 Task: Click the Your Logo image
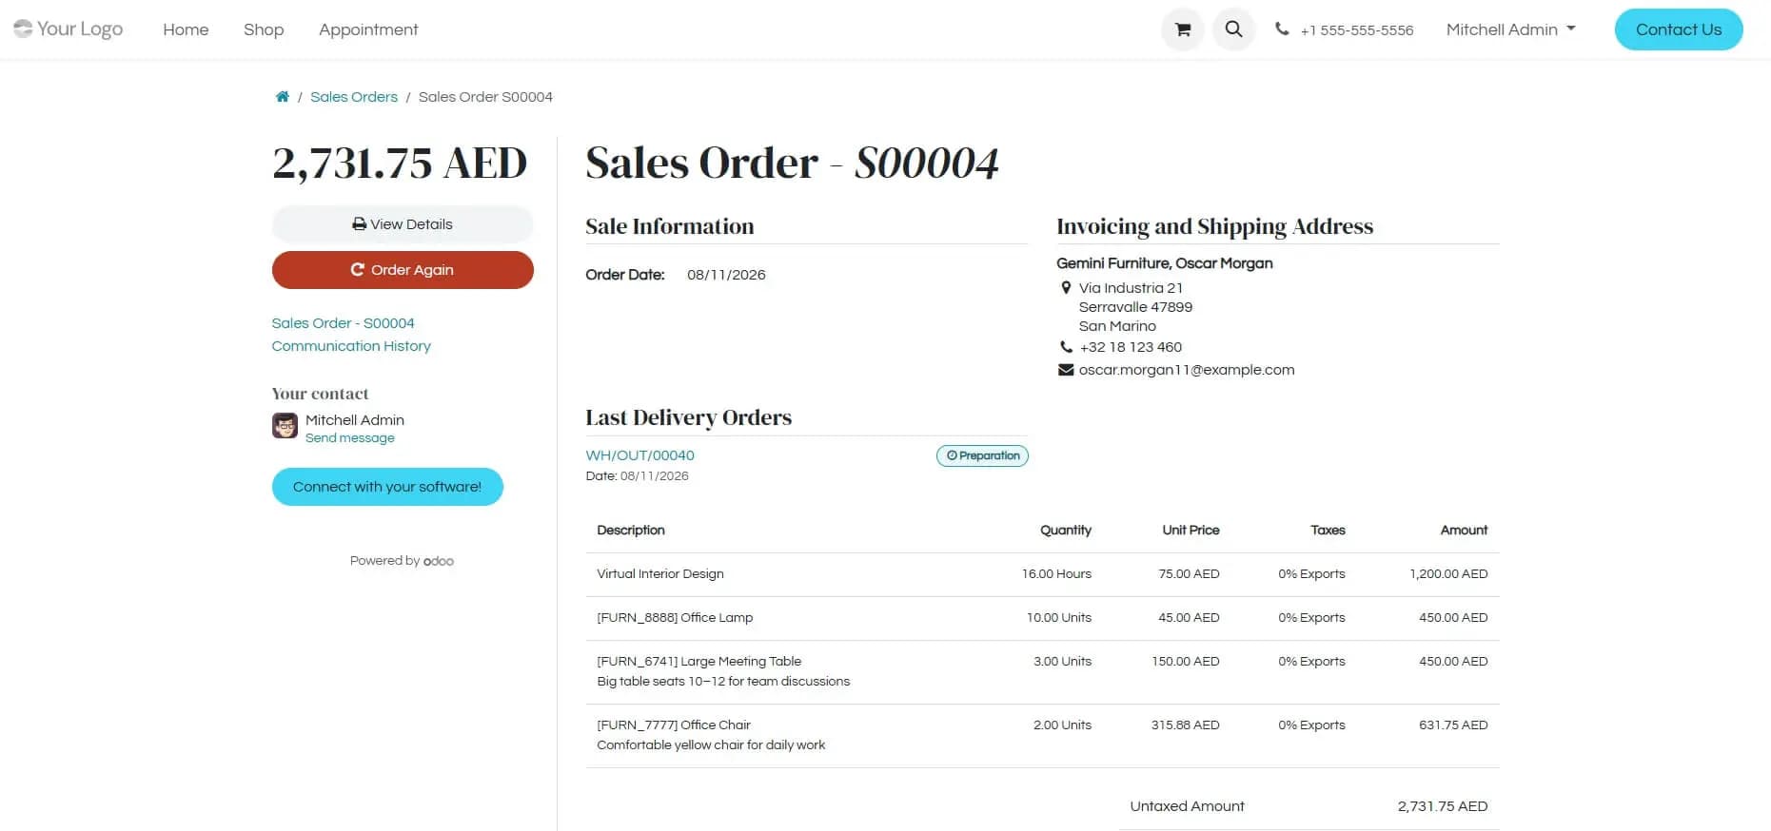click(69, 29)
